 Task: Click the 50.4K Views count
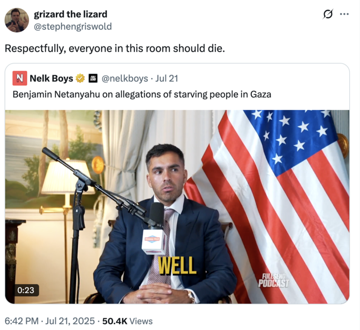point(127,321)
